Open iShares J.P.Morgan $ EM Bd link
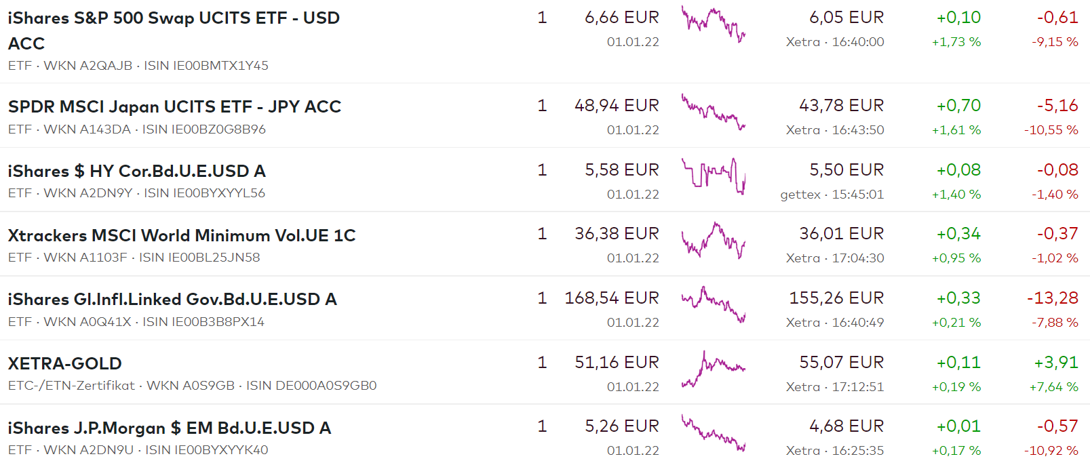This screenshot has width=1090, height=465. [x=169, y=428]
